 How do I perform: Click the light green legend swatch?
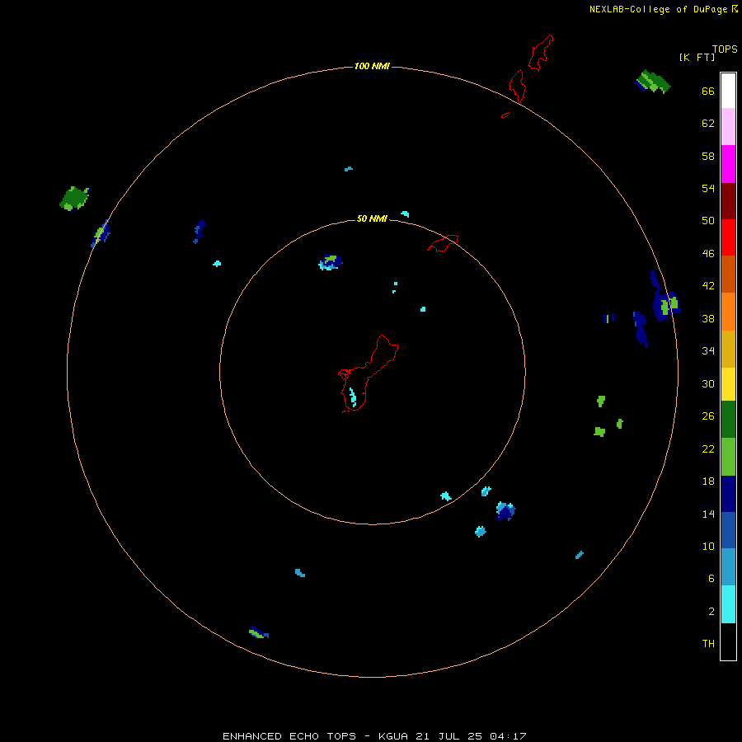coord(728,457)
